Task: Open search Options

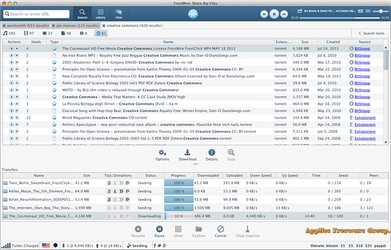Action: tap(162, 155)
